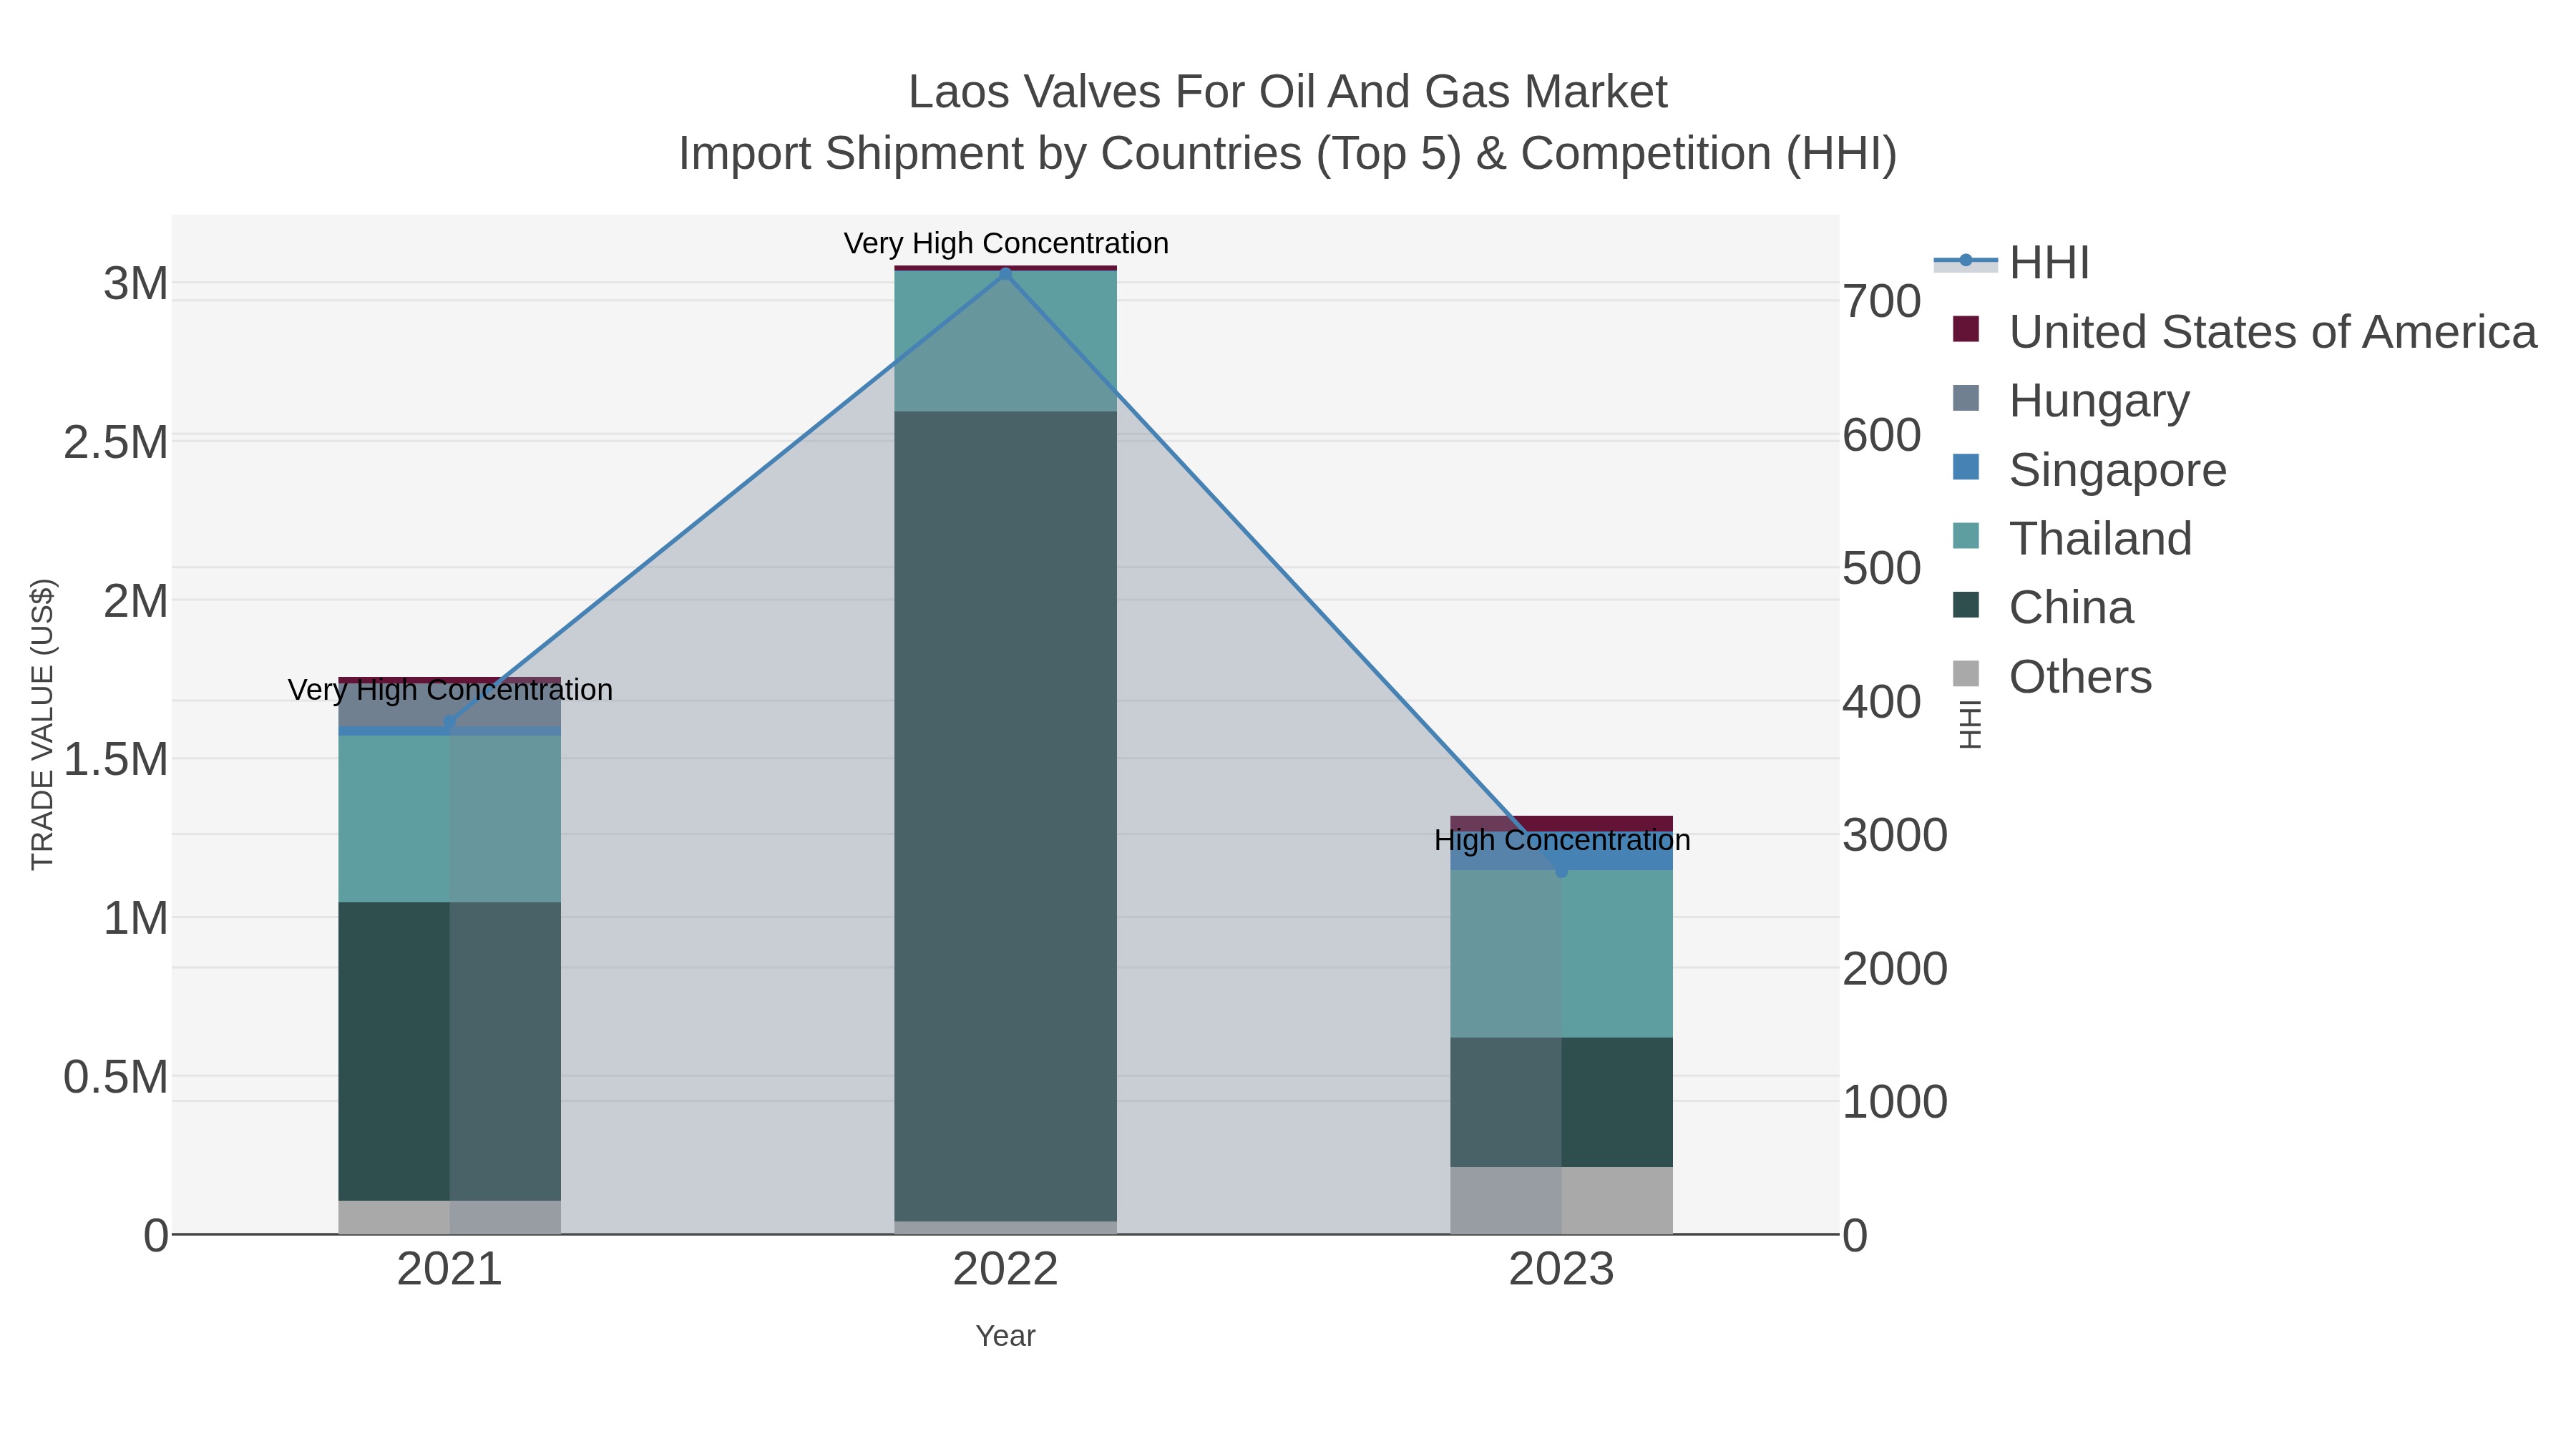Click the rotated HHI right-axis title
Image resolution: width=2576 pixels, height=1449 pixels.
coord(1969,725)
